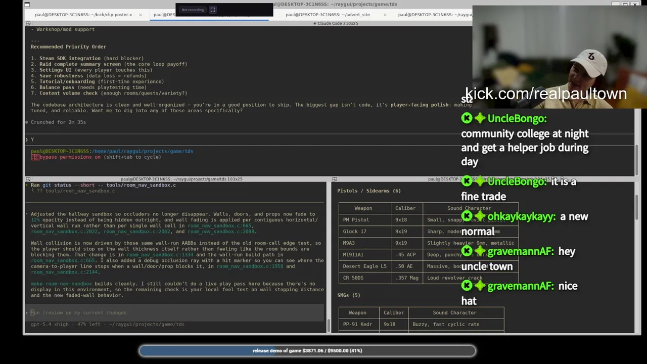Close the kick/clip-poster-x tab
Screen dimensions: 647x364
141,15
